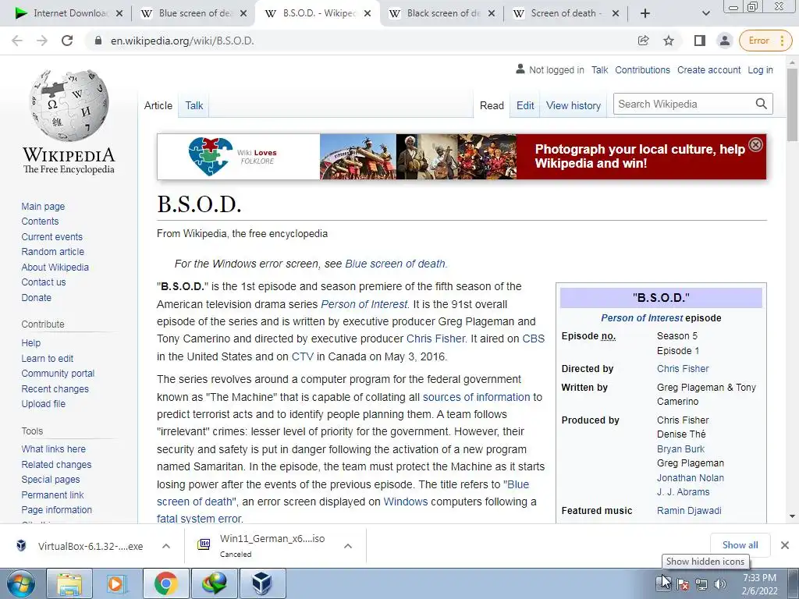
Task: Bookmark this page with the star icon
Action: (x=669, y=41)
